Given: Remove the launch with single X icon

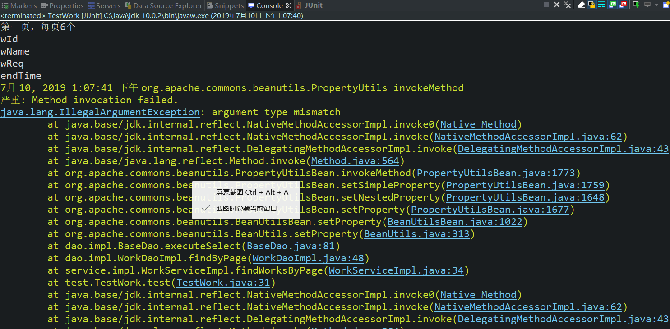Looking at the screenshot, I should point(557,5).
